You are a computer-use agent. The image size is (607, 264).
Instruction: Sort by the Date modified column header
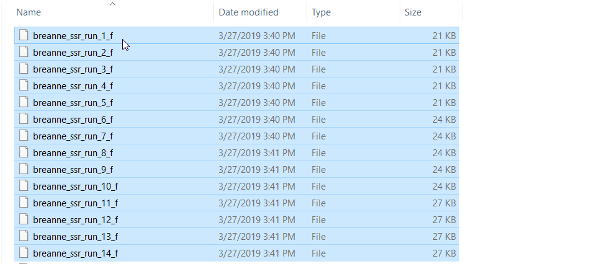coord(248,12)
